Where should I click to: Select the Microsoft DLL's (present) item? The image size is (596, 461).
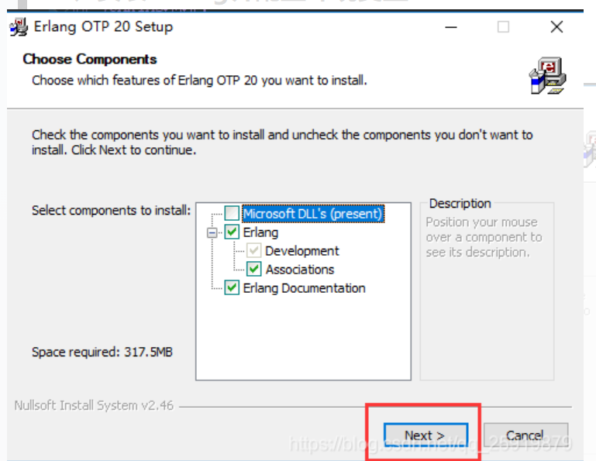click(x=313, y=213)
